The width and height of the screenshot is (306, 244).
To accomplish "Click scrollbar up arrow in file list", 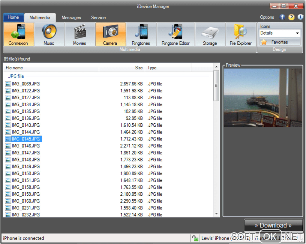I will pos(216,67).
